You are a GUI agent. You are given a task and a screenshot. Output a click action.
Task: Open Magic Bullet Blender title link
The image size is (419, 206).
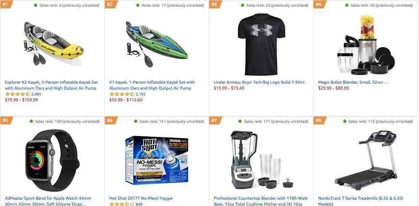point(353,82)
